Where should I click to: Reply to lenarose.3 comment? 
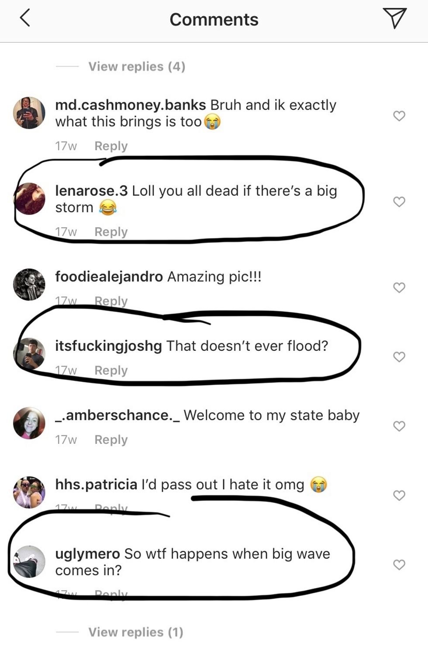[x=111, y=232]
